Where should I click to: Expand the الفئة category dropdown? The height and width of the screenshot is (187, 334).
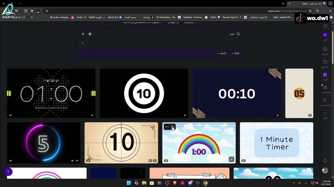[x=235, y=53]
